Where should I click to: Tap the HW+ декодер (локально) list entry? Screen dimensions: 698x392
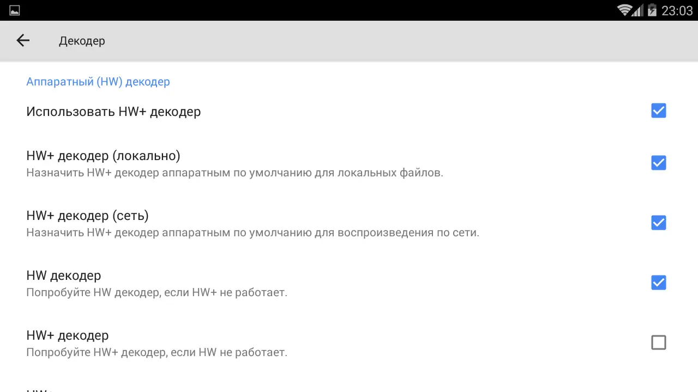(x=103, y=156)
